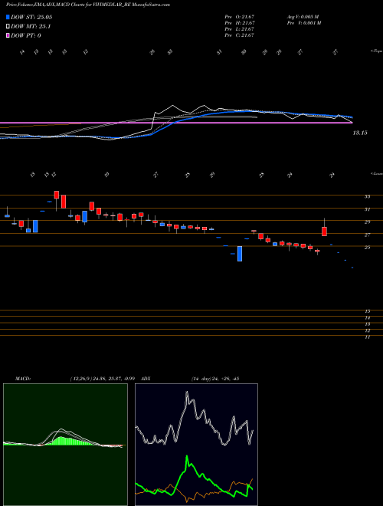
Task: Select the DOW PT: 0 legend label
Action: tap(26, 36)
